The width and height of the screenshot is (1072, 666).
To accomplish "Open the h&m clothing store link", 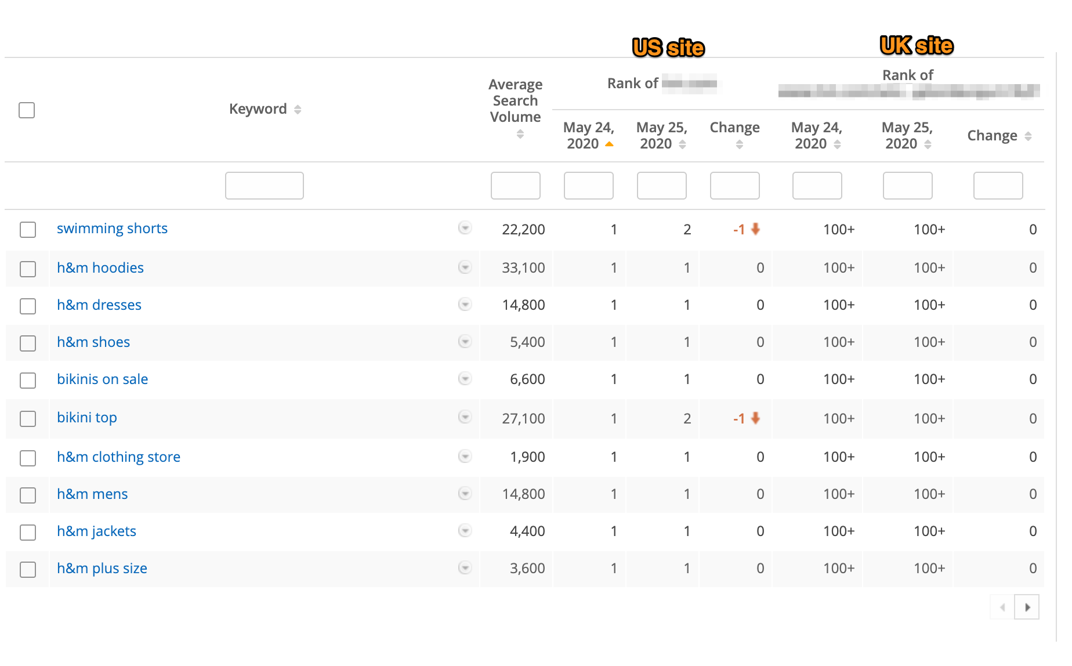I will tap(118, 457).
